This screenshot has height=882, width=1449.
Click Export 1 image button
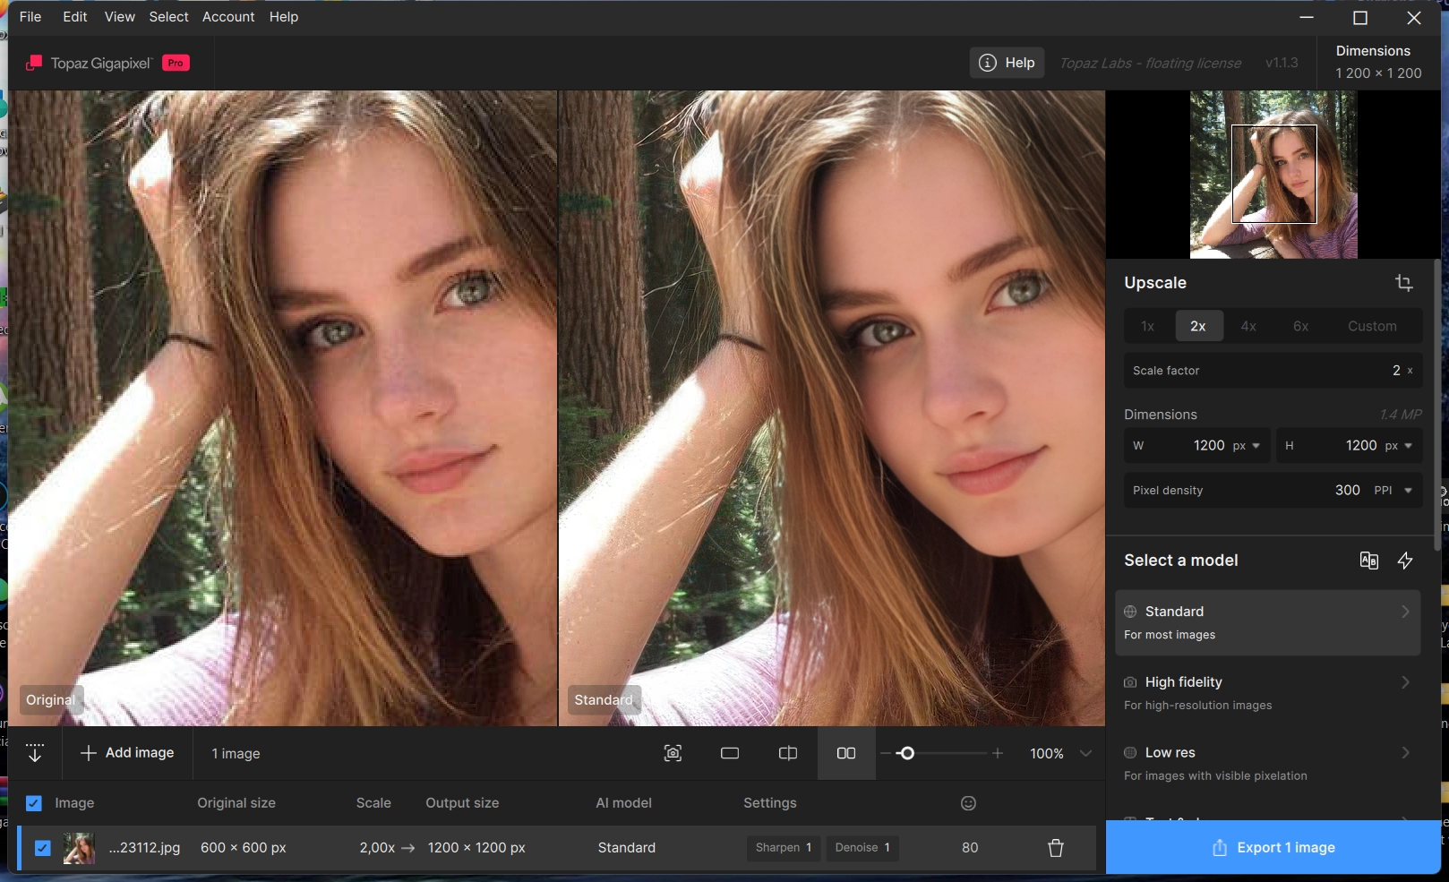point(1273,848)
